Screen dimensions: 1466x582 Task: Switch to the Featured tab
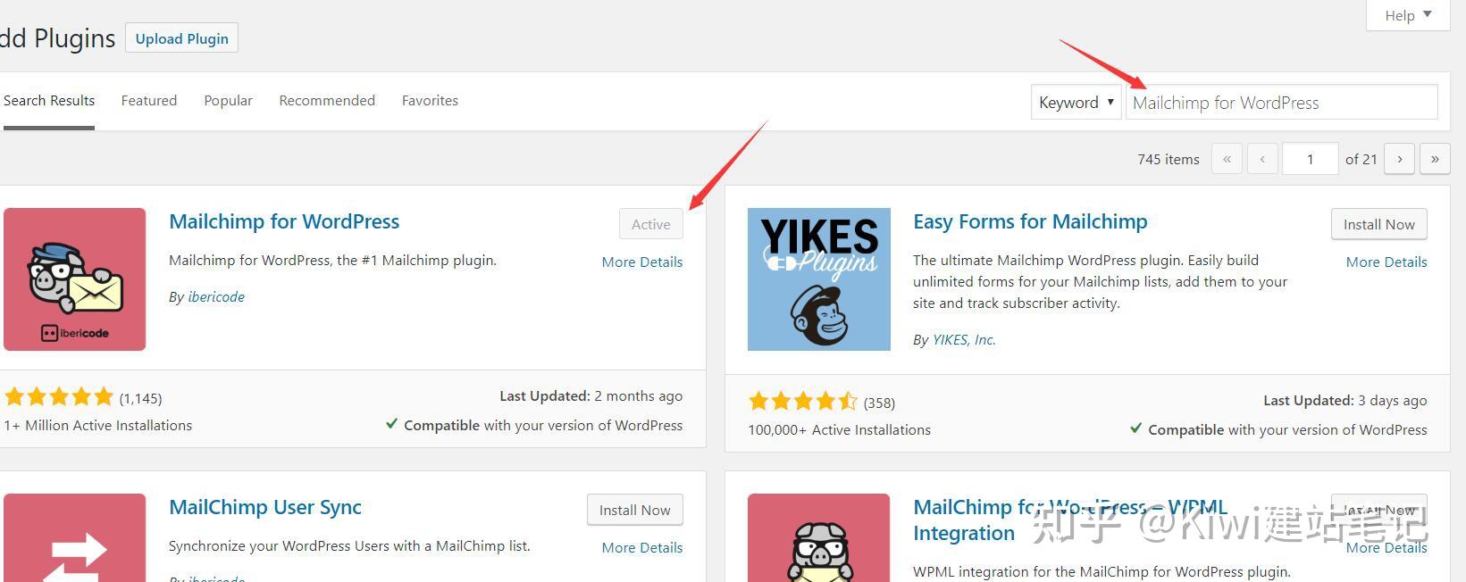click(x=149, y=100)
